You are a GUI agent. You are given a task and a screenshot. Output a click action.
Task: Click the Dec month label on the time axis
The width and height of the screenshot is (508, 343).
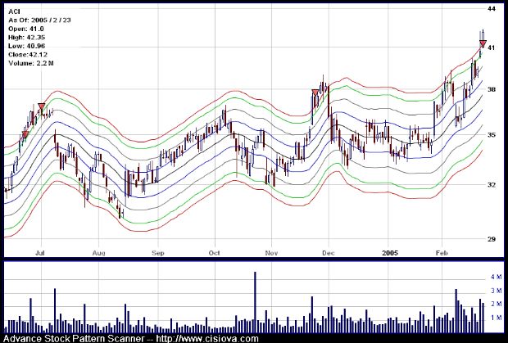coord(329,253)
